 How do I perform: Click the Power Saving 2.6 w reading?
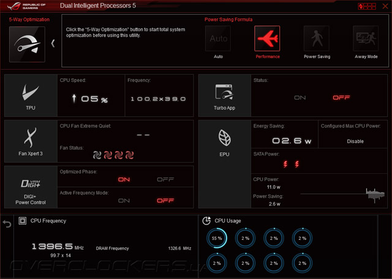coord(274,204)
